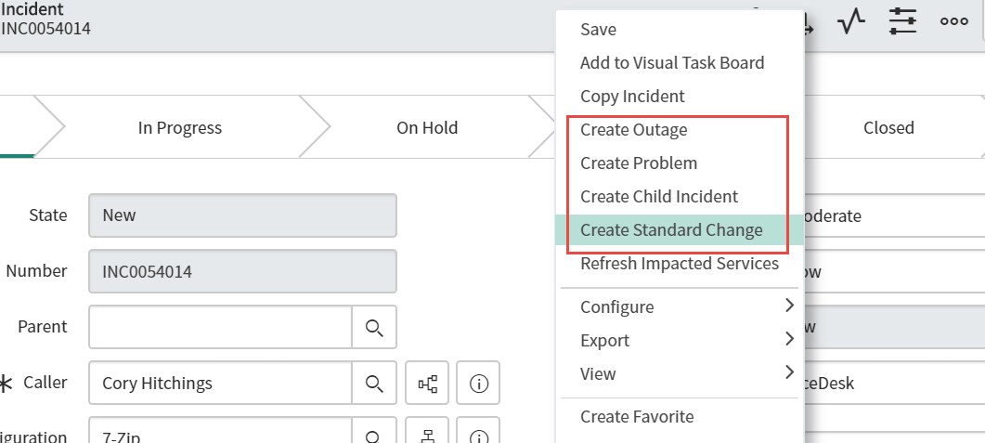Viewport: 985px width, 443px height.
Task: Preview Caller record via info icon
Action: [479, 383]
